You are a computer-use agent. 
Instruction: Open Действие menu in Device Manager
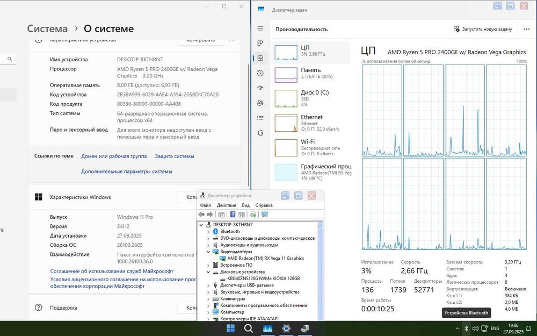227,205
